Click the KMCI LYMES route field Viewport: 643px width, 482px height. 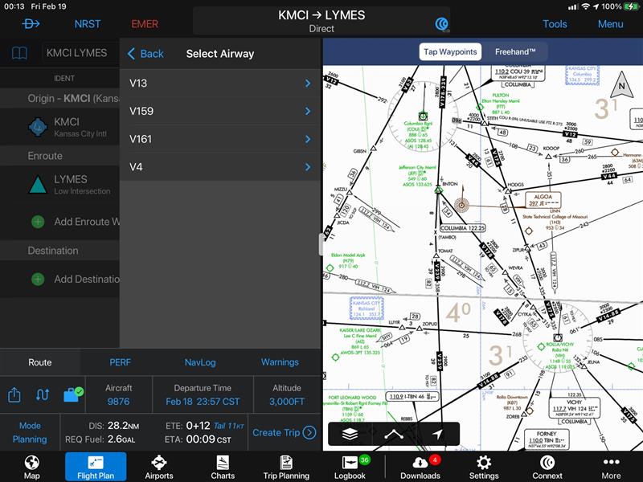[x=80, y=53]
